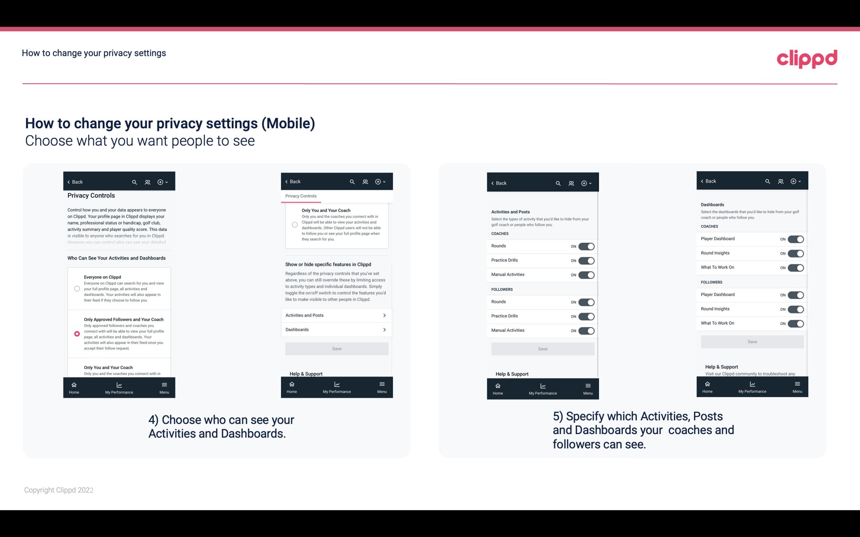This screenshot has height=537, width=860.
Task: Select Only Approved Followers radio button
Action: pyautogui.click(x=76, y=334)
